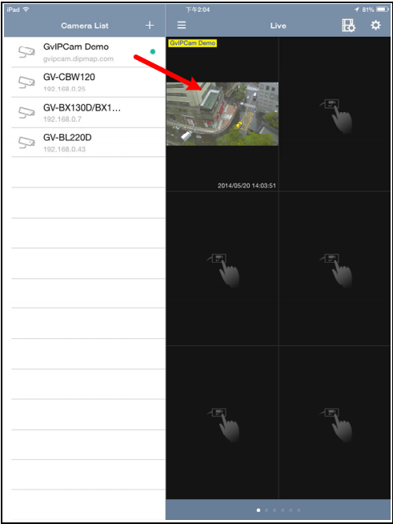This screenshot has height=524, width=393.
Task: Go to the last page indicator dot
Action: pos(299,510)
